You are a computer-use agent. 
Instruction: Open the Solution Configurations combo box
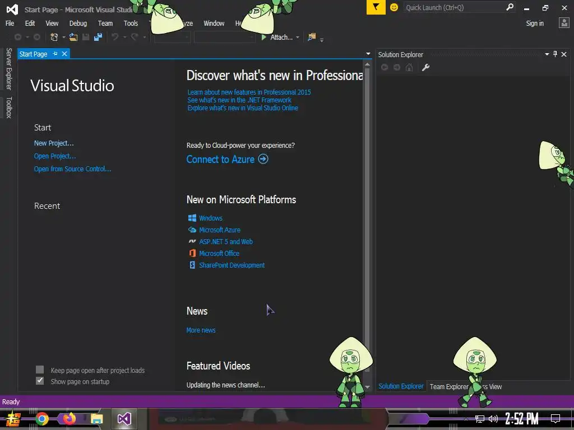pos(172,37)
